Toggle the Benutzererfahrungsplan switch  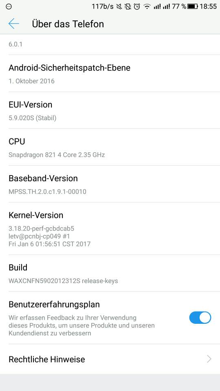[x=200, y=317]
